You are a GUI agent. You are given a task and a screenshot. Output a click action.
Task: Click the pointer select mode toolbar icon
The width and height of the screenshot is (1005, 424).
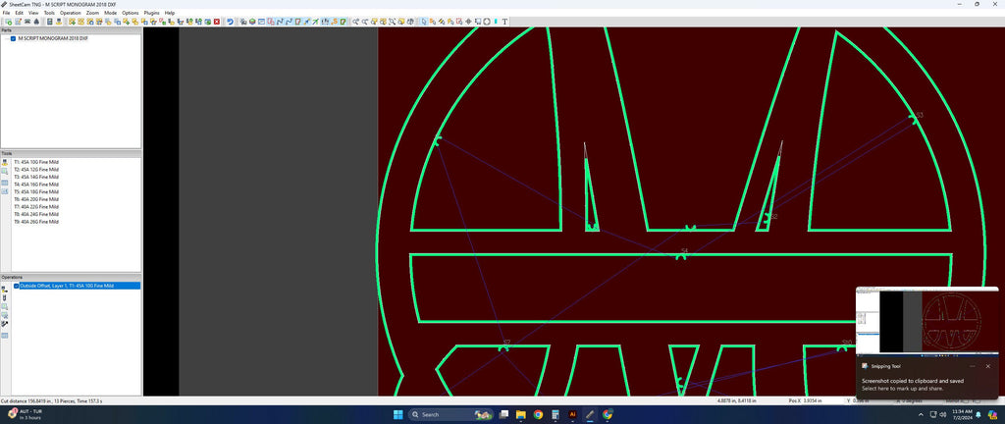(424, 22)
